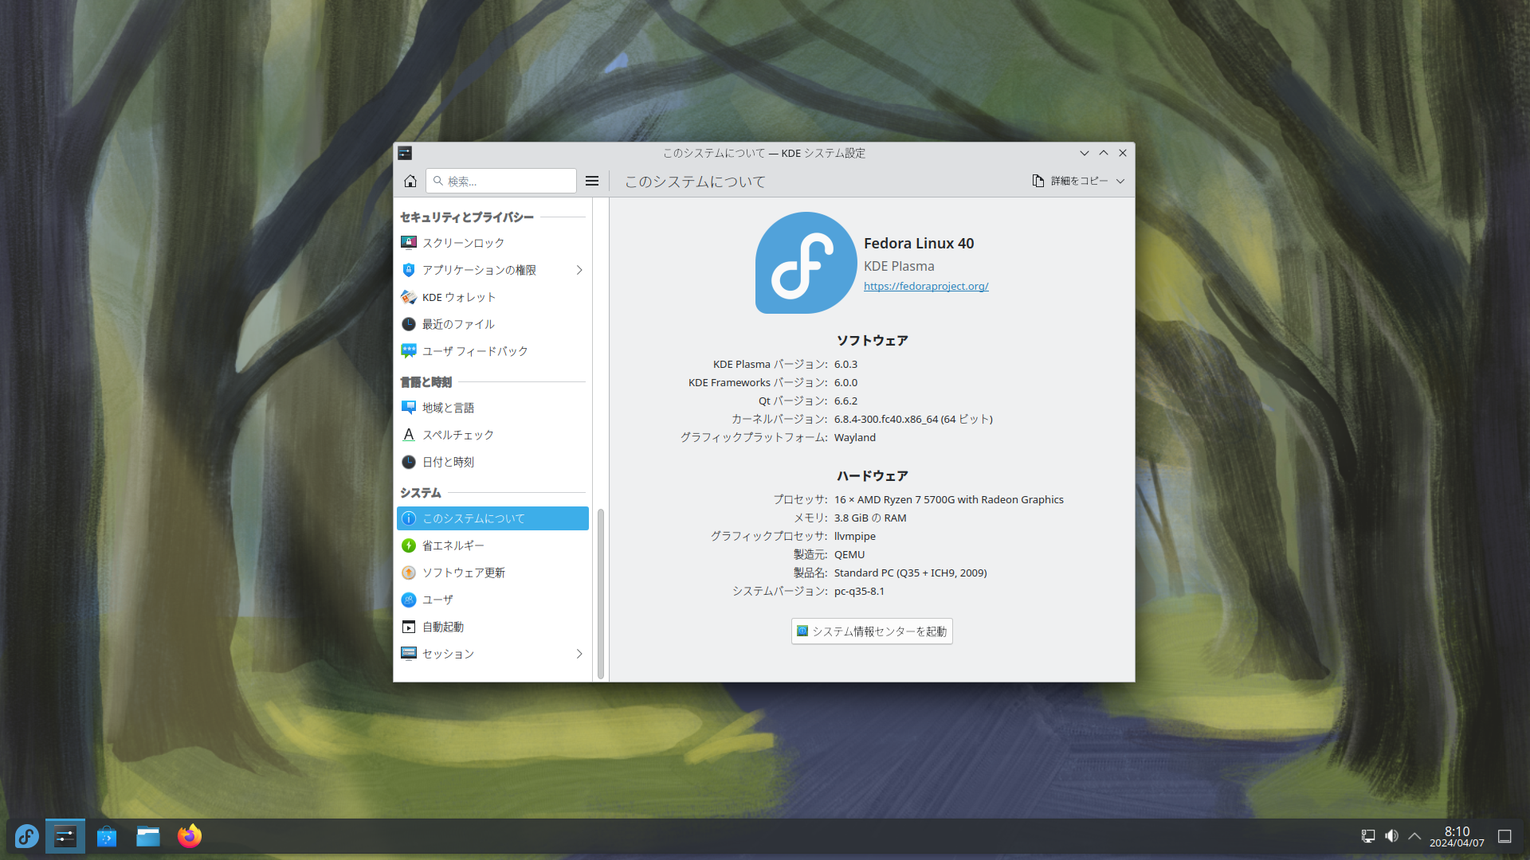The width and height of the screenshot is (1530, 860).
Task: Show hidden system tray icons arrow
Action: 1414,836
